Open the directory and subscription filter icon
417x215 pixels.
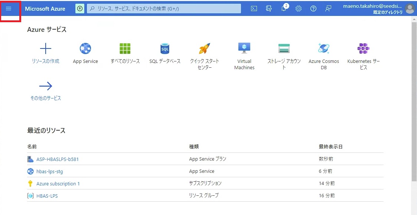point(269,9)
